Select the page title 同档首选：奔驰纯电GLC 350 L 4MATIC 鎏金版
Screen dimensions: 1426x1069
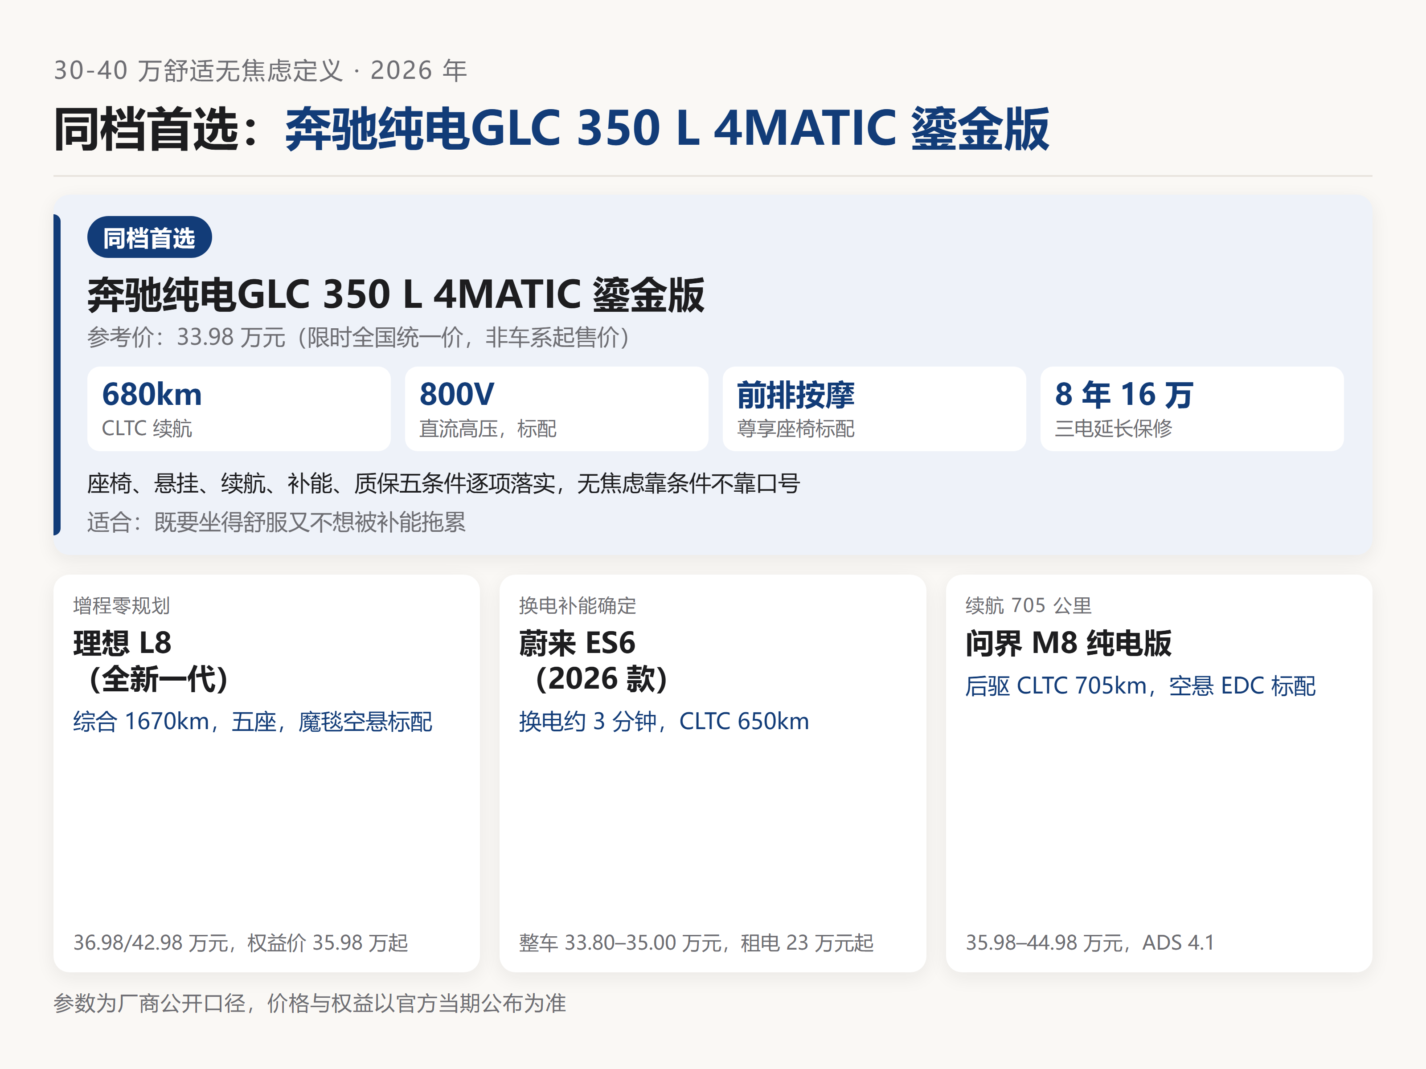tap(552, 128)
